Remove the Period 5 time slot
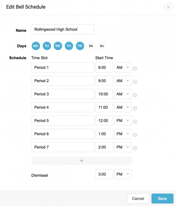176x206 pixels. pos(135,122)
